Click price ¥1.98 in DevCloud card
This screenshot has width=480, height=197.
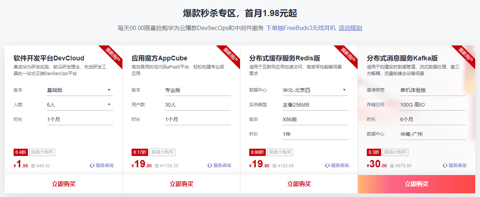coord(21,164)
